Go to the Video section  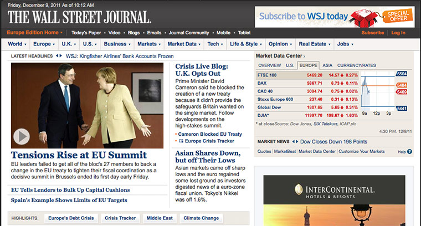pyautogui.click(x=114, y=33)
